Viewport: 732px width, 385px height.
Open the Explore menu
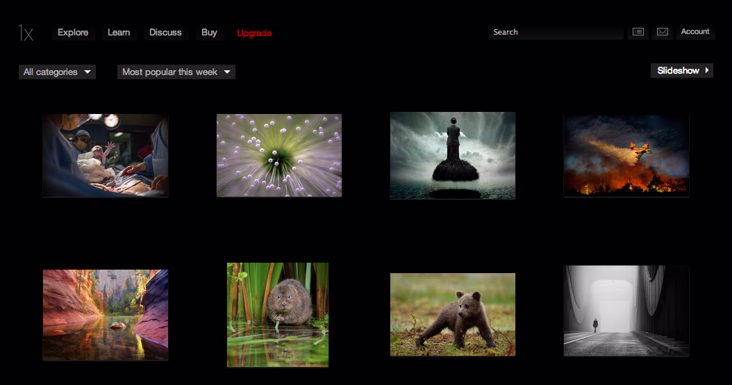[74, 33]
